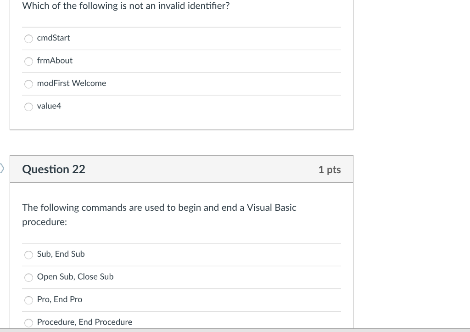Screen dimensions: 470x332
Task: Select the cmdStart radio button
Action: (x=28, y=39)
